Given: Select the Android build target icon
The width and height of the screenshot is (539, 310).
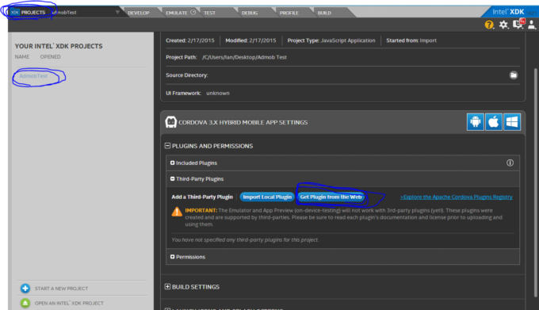Looking at the screenshot, I should [476, 122].
